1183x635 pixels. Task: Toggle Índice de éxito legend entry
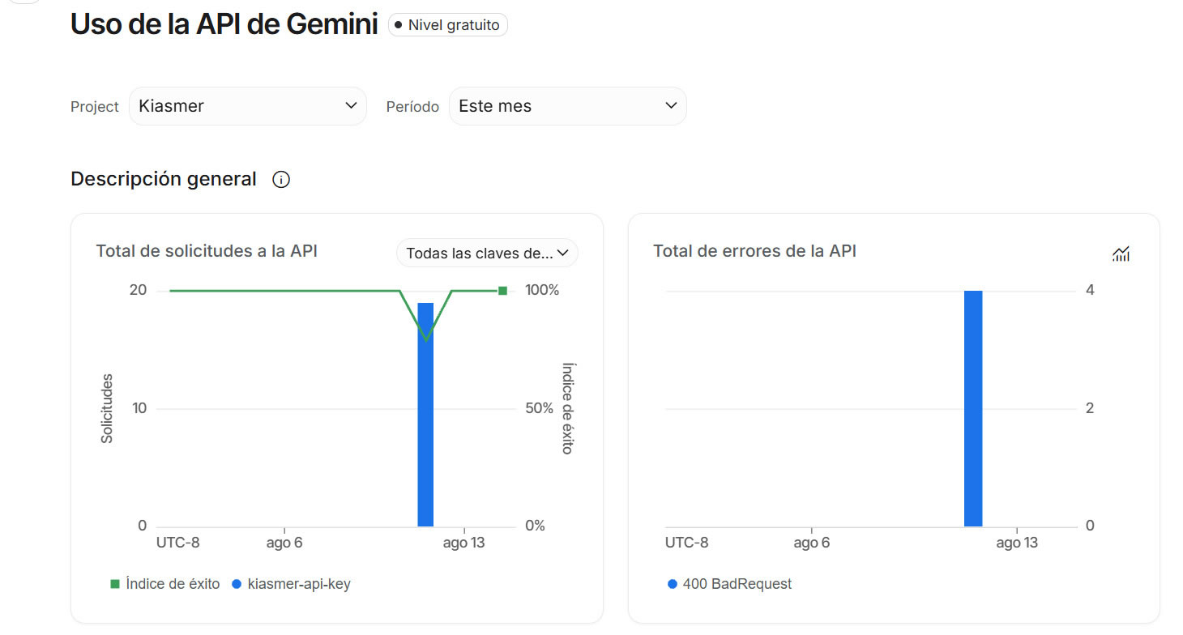(x=165, y=584)
